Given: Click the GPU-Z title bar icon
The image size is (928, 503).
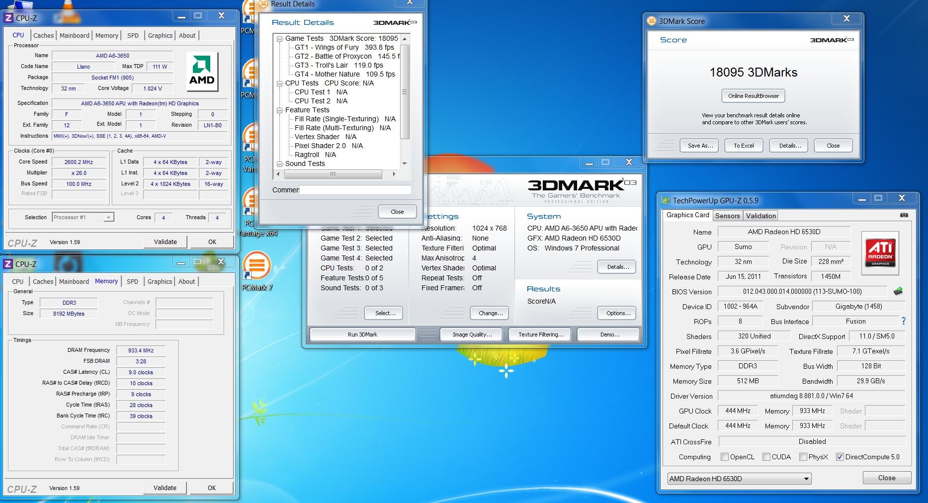Looking at the screenshot, I should [x=666, y=200].
